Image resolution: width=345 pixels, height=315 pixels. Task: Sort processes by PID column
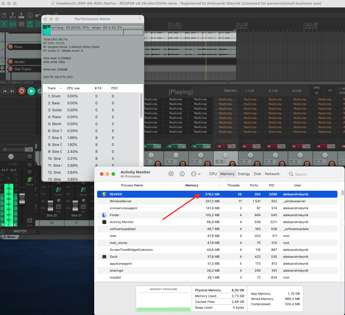[272, 185]
